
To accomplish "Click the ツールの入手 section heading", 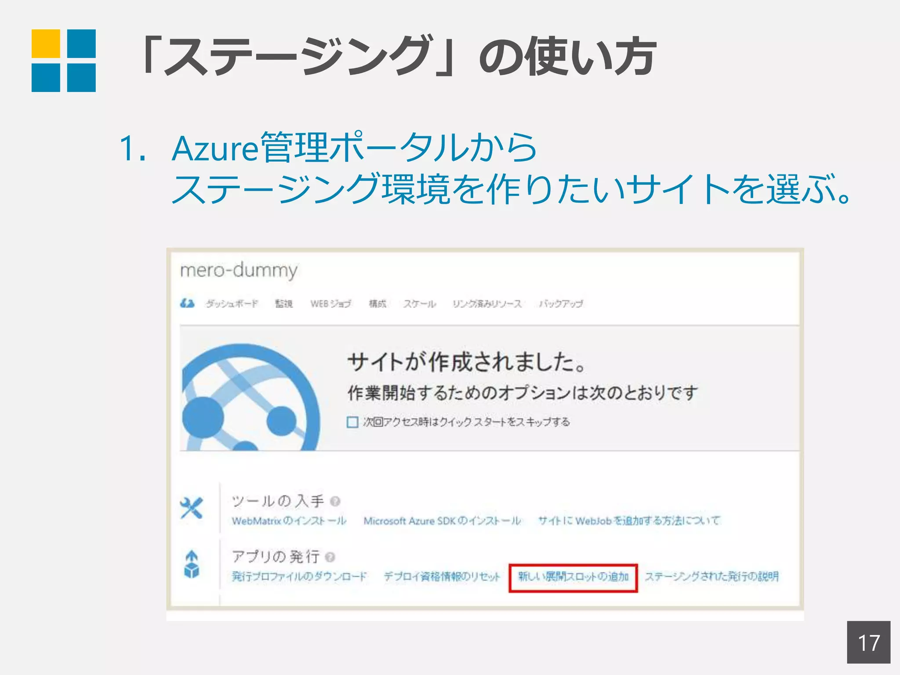I will [x=278, y=501].
